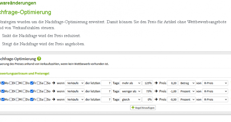Check Sa in the 75% rule row
The height and width of the screenshot is (122, 231).
38,91
